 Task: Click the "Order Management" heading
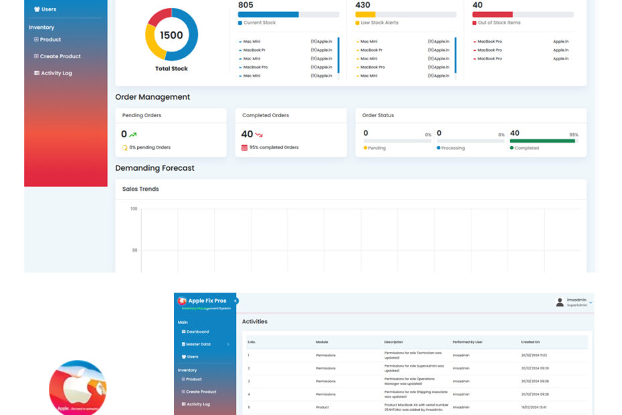152,97
